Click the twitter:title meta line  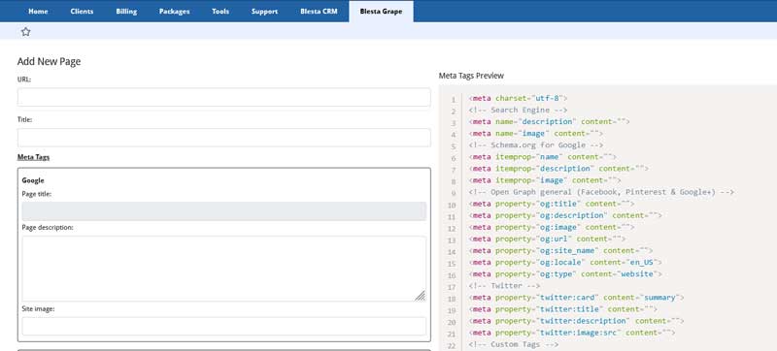pyautogui.click(x=563, y=309)
